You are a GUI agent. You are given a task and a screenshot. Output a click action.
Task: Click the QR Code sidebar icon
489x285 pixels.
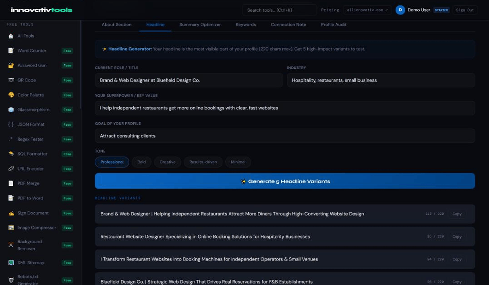click(11, 80)
